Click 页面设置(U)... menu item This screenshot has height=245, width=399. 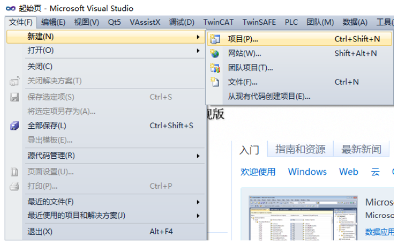[x=106, y=172]
